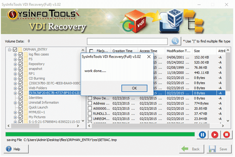235x157 pixels.
Task: Expand the Repository tree node
Action: 15,64
